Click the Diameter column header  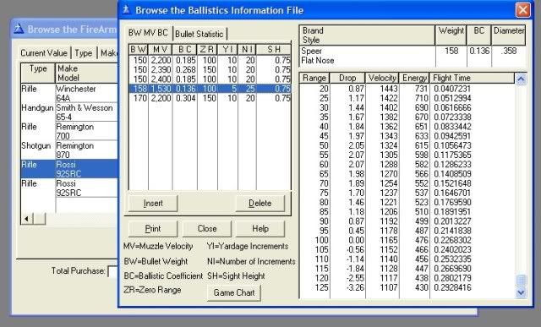pos(509,35)
